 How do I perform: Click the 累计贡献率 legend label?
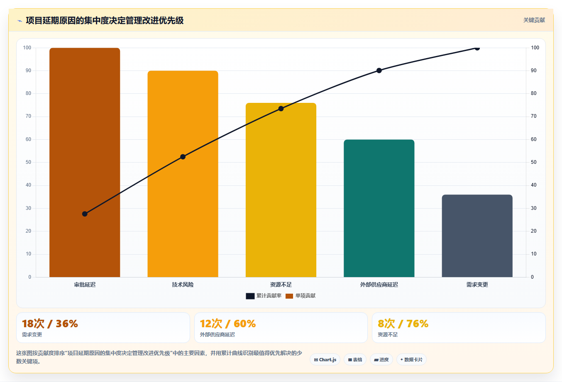(x=269, y=296)
